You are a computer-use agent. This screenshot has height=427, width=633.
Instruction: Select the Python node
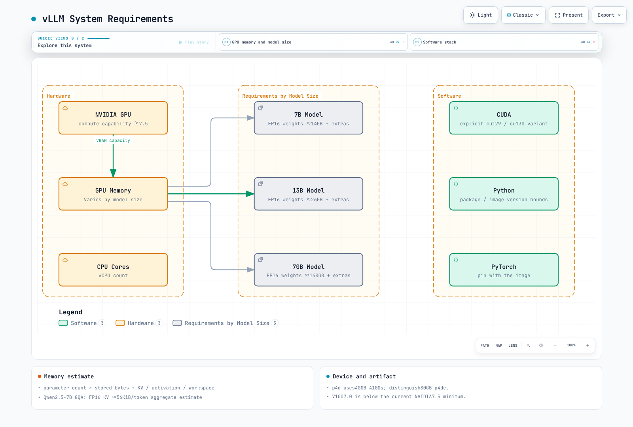point(504,194)
